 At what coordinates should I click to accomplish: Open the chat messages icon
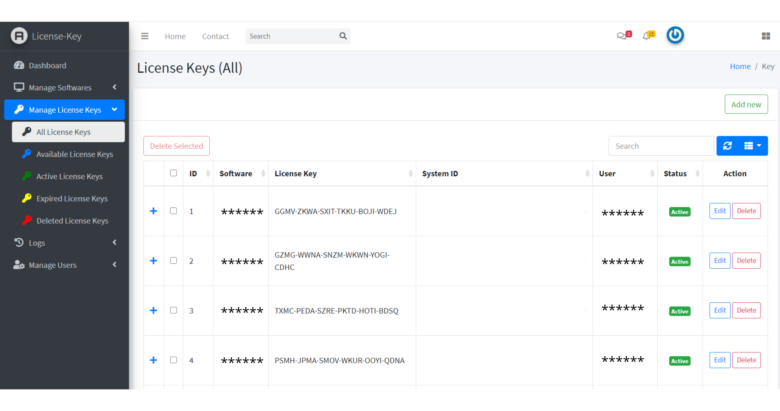point(622,36)
